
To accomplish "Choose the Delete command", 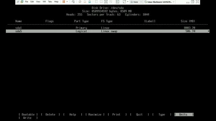I will click(50, 114).
